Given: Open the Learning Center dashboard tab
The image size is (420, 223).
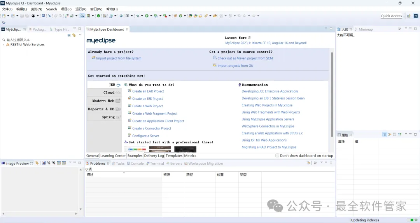Looking at the screenshot, I should (x=113, y=156).
